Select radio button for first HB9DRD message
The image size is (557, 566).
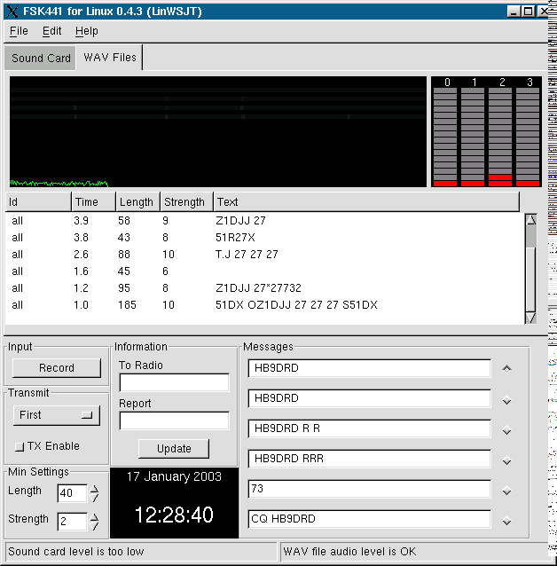[x=506, y=368]
